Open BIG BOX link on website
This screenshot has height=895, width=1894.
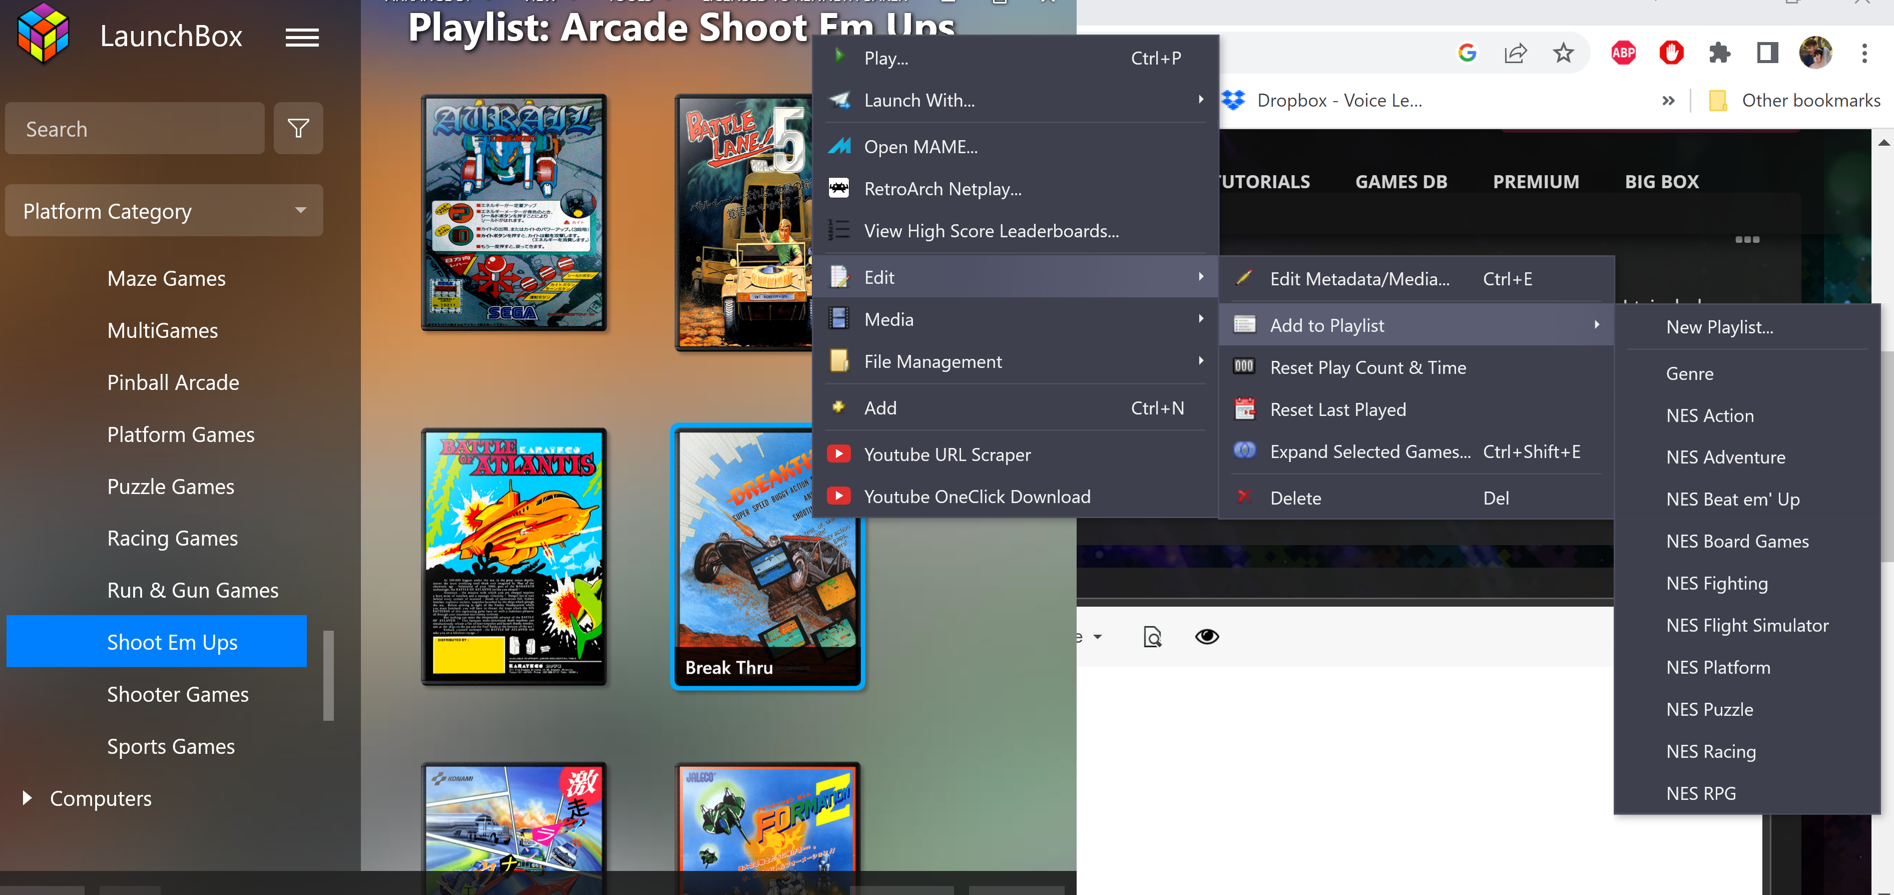[1661, 182]
